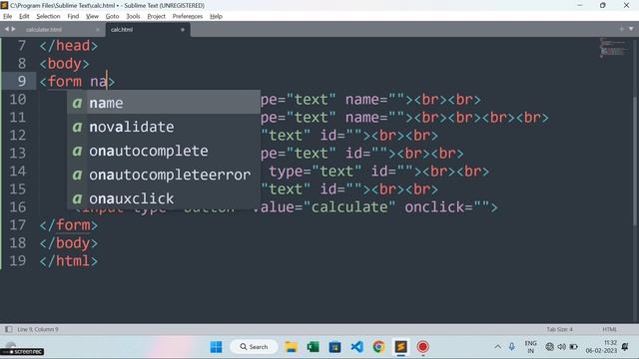Choose 'onautocompleteerror' autocomplete suggestion
Viewport: 639px width, 359px height.
tap(164, 176)
